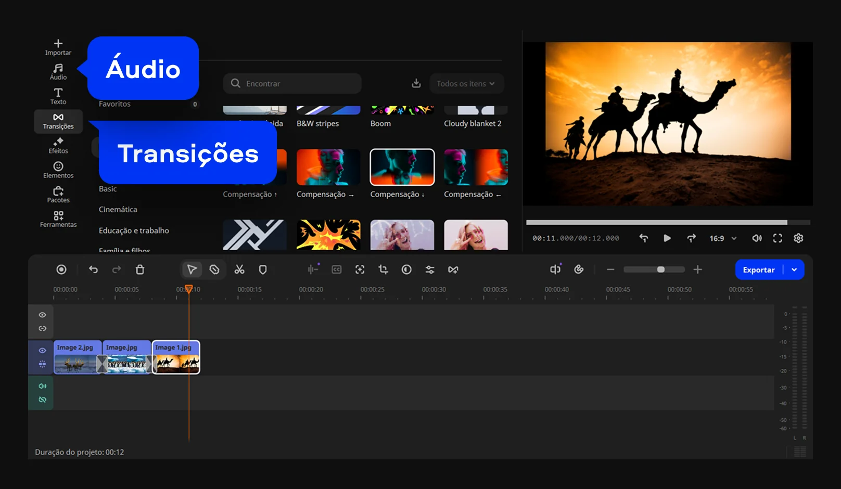Image resolution: width=841 pixels, height=489 pixels.
Task: Open the Exportar arrow dropdown
Action: point(794,269)
